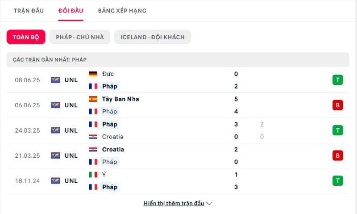357x214 pixels.
Task: Select the Pháp - Chủ Nhà filter
Action: [x=80, y=37]
